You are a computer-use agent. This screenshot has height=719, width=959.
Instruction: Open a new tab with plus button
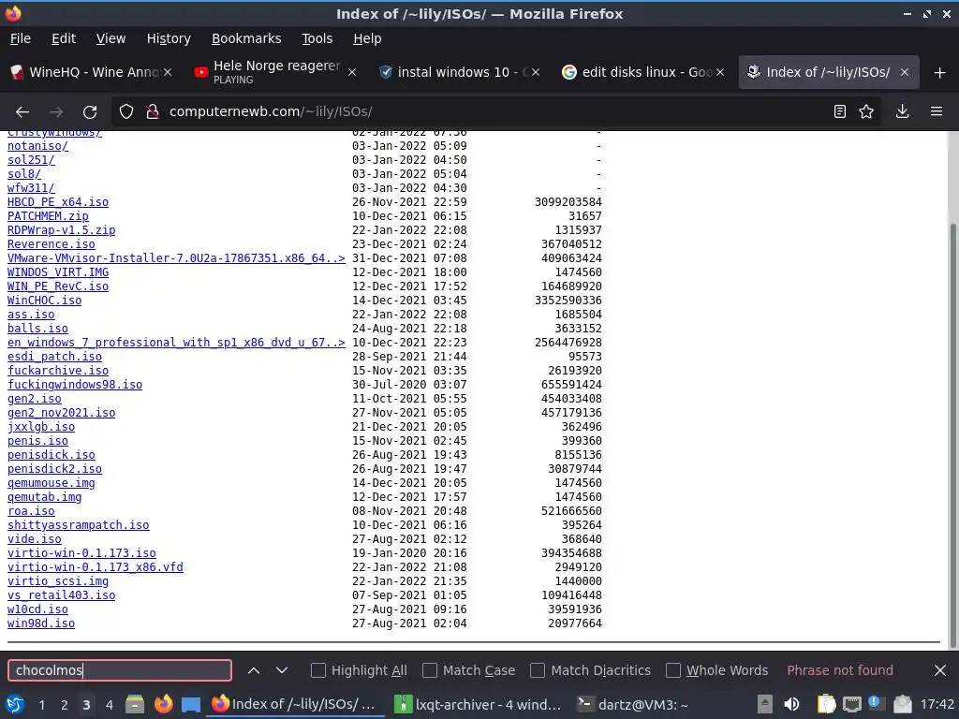point(940,73)
